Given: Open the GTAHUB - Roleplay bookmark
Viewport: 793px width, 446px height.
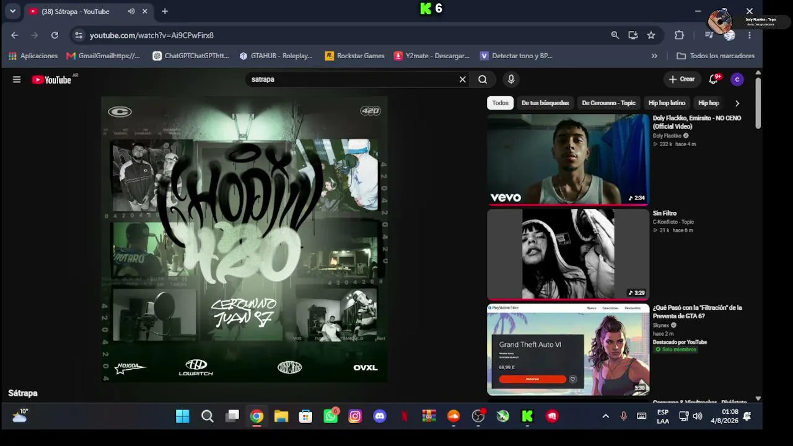Looking at the screenshot, I should pyautogui.click(x=276, y=56).
